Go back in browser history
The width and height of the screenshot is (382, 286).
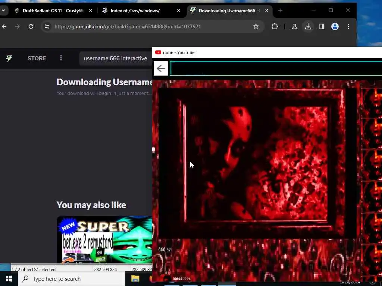click(4, 26)
